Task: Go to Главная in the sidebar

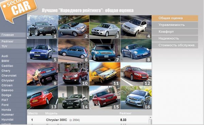Action: 13,35
